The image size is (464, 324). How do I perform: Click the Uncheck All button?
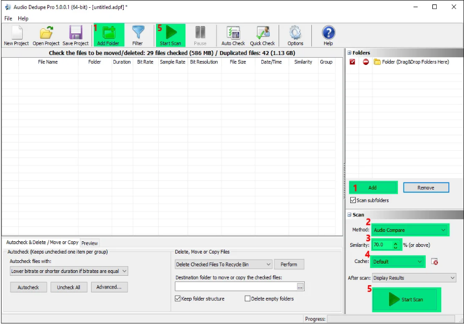click(69, 287)
